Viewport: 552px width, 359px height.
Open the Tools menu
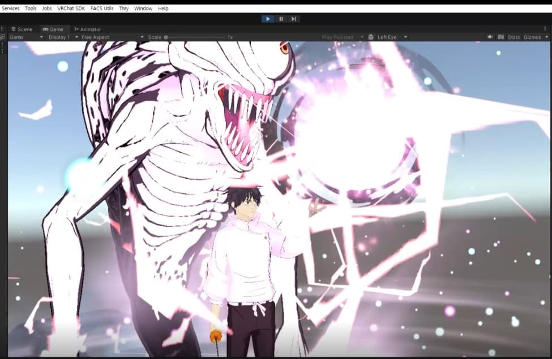pyautogui.click(x=31, y=8)
